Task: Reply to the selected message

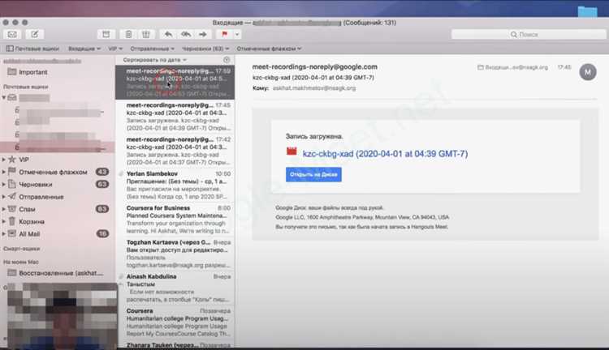Action: click(x=168, y=34)
